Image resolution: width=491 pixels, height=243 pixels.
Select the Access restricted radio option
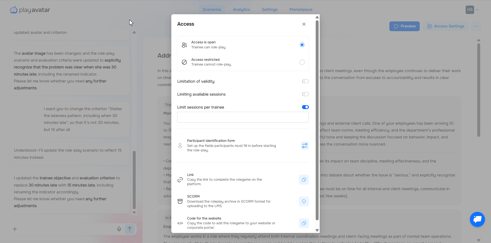(302, 62)
